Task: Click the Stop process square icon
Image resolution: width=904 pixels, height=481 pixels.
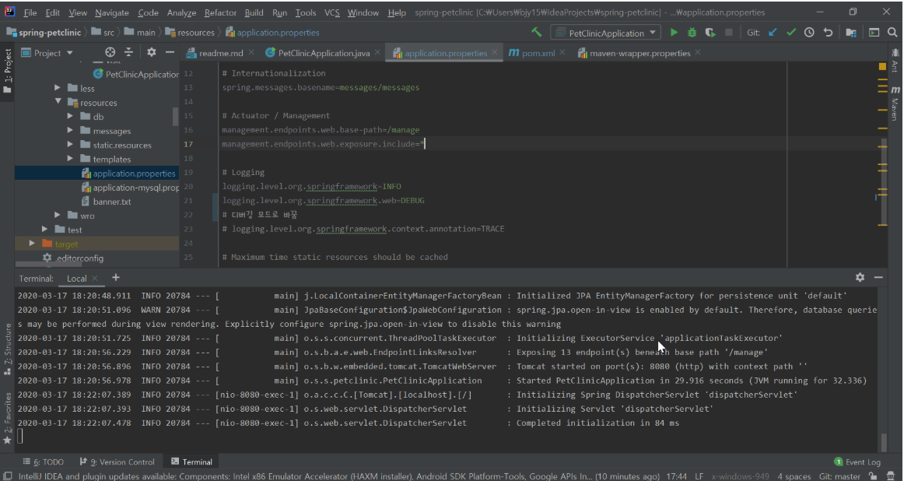Action: (729, 33)
